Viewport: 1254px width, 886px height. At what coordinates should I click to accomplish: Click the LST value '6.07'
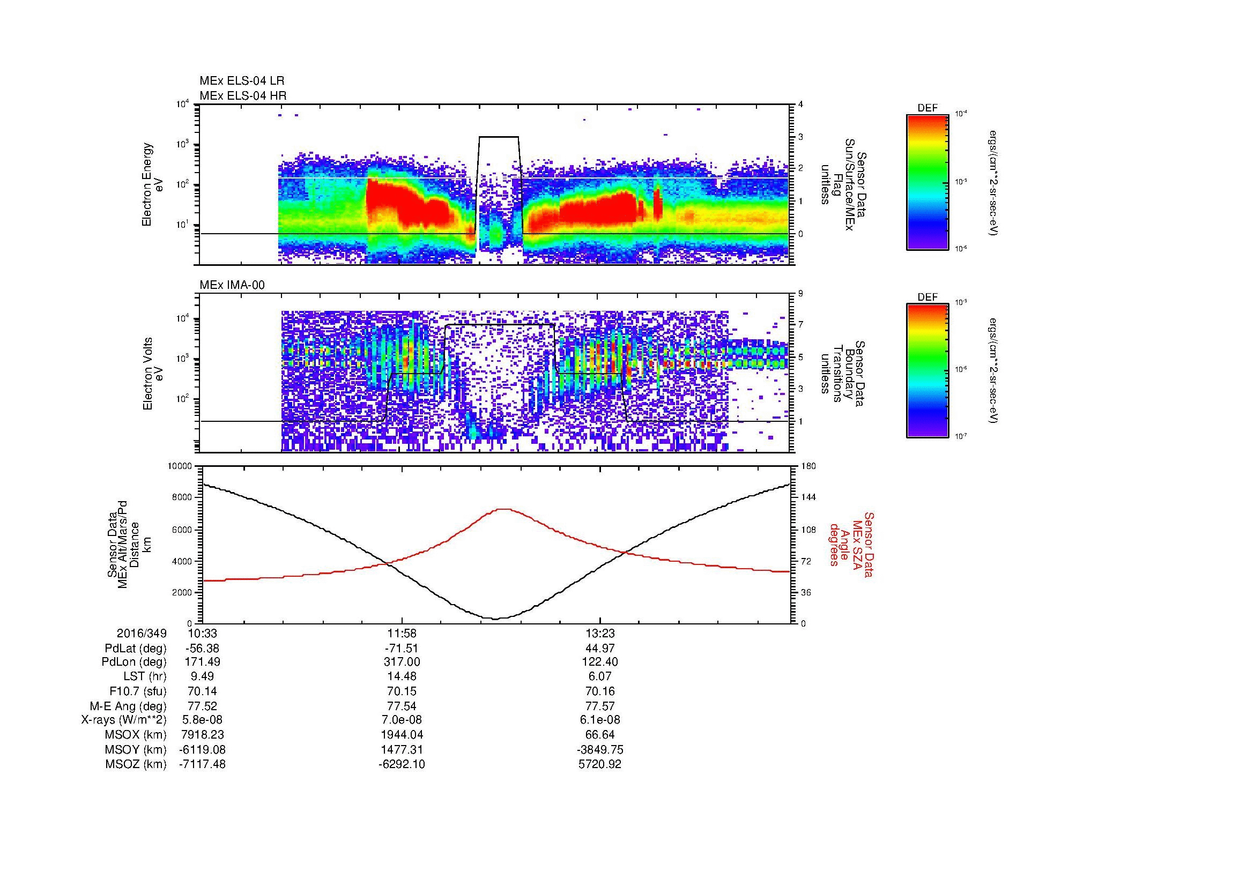600,677
